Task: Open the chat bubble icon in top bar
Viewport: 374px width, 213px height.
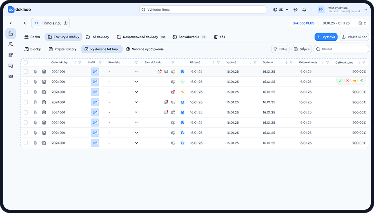Action: [295, 9]
